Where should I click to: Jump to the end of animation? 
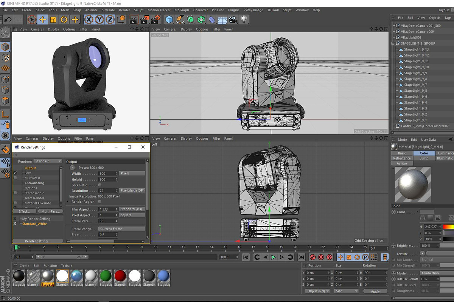[302, 257]
